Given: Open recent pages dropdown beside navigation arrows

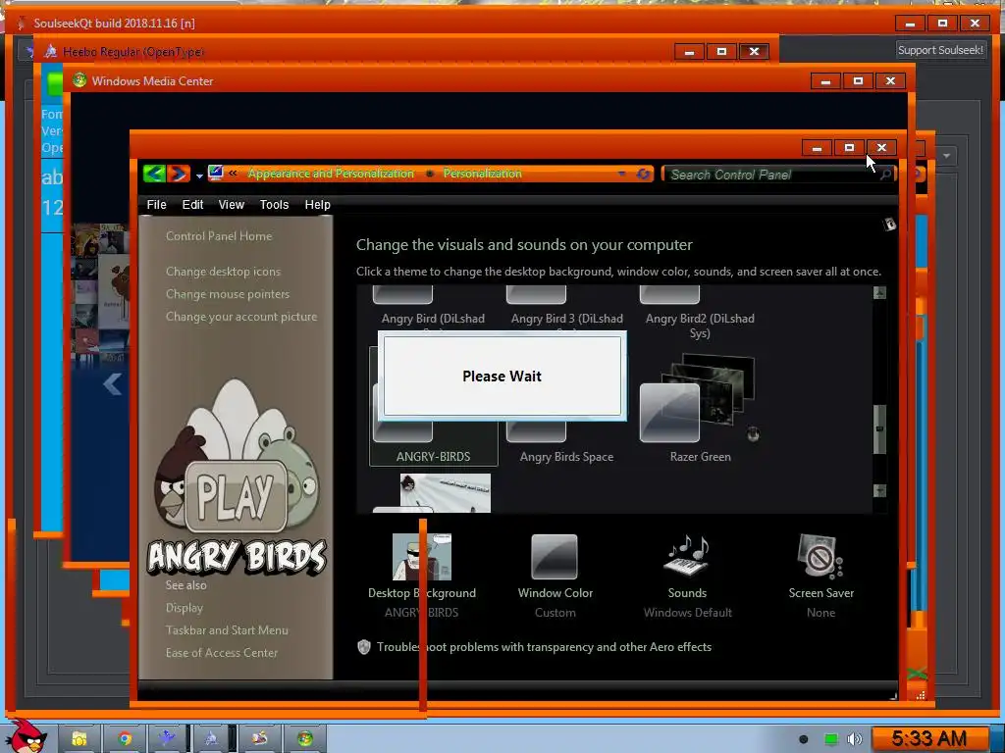Looking at the screenshot, I should tap(199, 176).
